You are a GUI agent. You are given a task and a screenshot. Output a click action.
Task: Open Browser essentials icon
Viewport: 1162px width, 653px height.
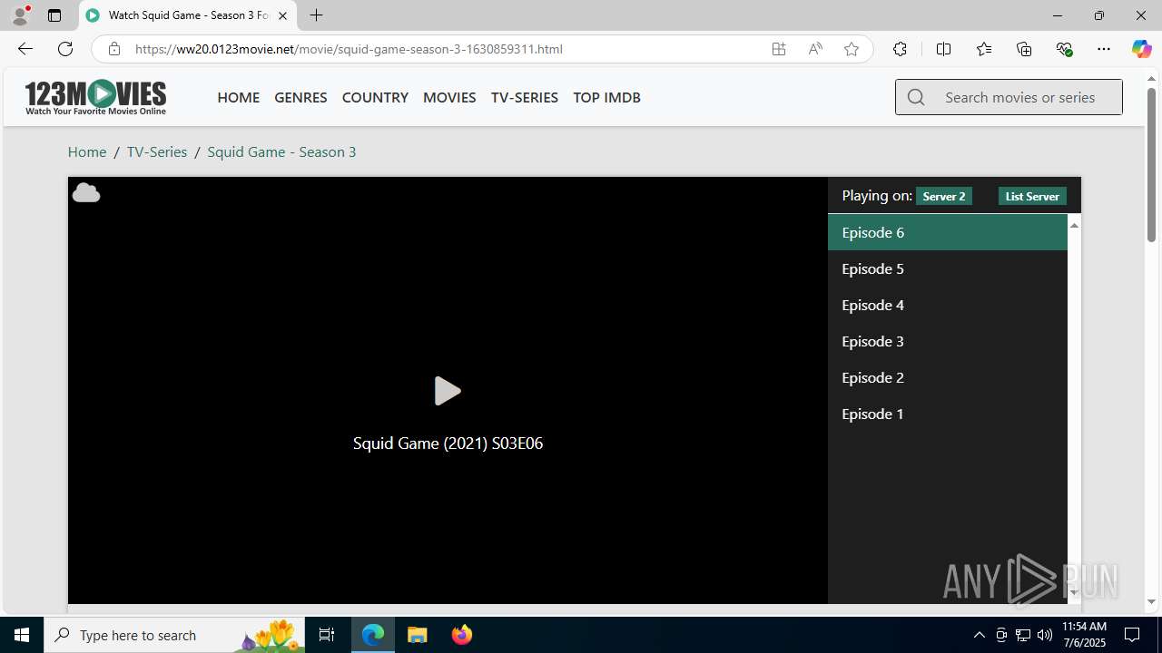(x=1064, y=49)
